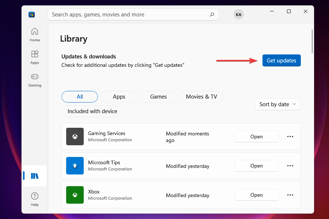Image resolution: width=329 pixels, height=219 pixels.
Task: Click the search apps input field
Action: [133, 15]
